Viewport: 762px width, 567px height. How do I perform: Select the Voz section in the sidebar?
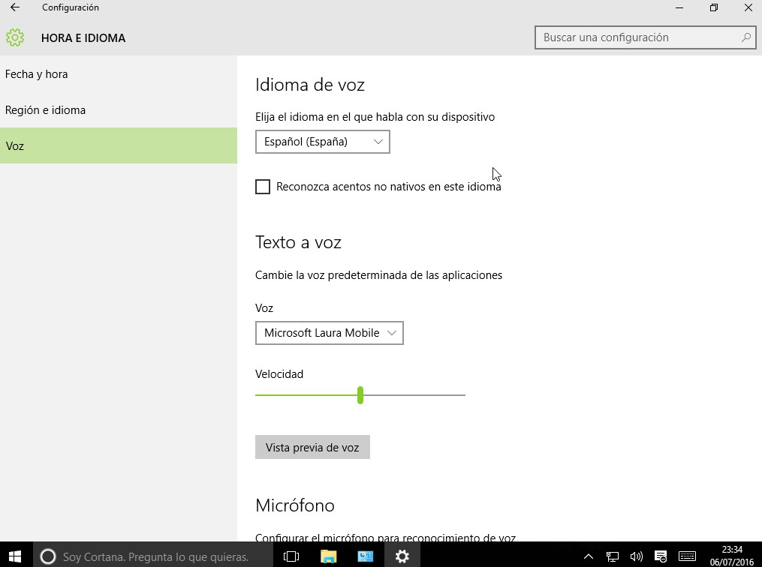click(15, 146)
